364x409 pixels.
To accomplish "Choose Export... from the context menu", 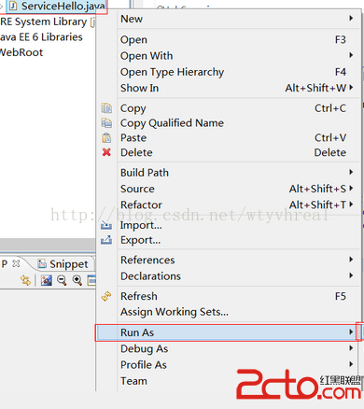I will click(x=228, y=240).
